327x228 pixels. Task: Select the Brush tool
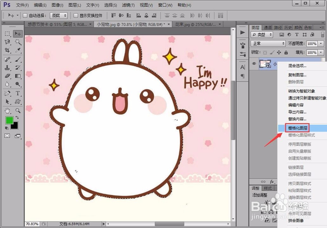(18, 59)
